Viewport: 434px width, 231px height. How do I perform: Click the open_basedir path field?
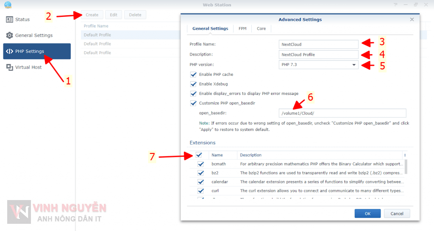pyautogui.click(x=342, y=113)
